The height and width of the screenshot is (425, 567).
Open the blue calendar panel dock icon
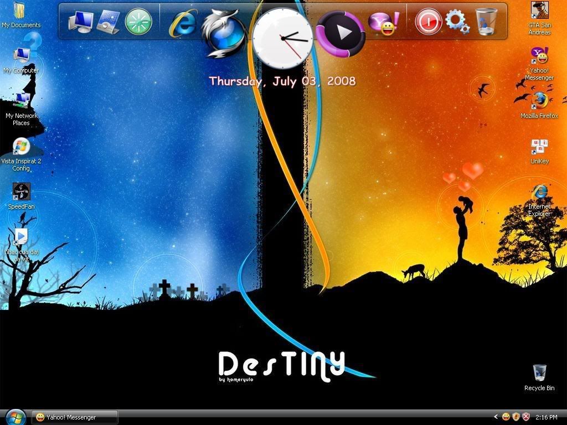[109, 22]
